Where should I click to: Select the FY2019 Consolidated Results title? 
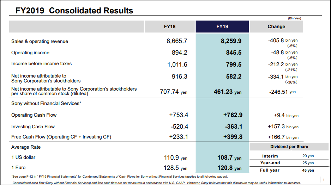pos(74,11)
